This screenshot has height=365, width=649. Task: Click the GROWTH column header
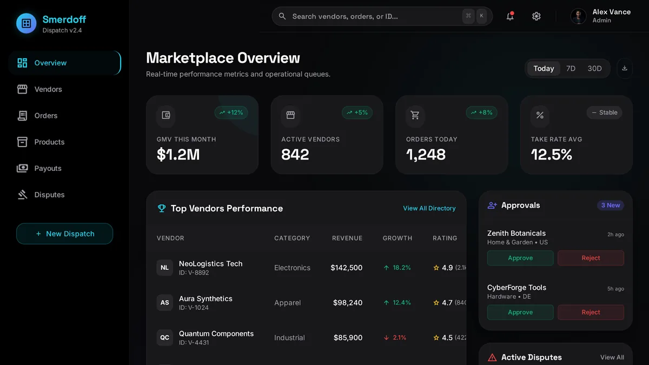coord(398,238)
